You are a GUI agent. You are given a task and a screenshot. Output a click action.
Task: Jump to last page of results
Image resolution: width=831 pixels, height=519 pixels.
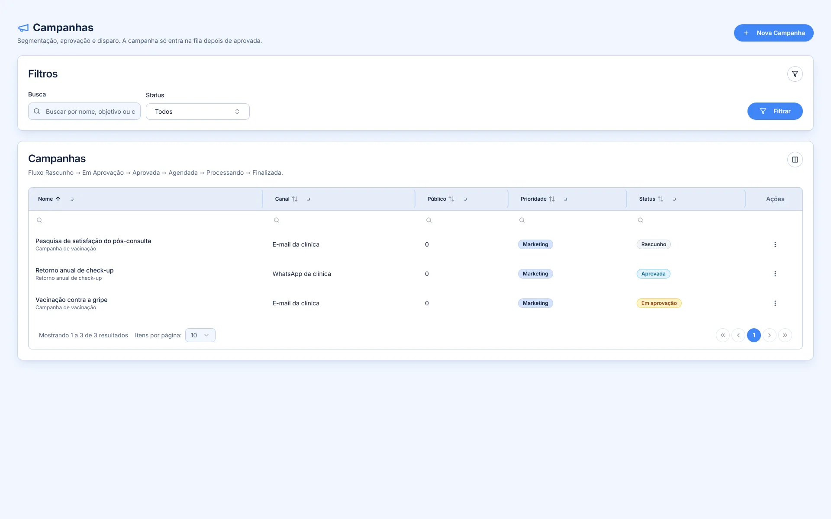click(785, 335)
